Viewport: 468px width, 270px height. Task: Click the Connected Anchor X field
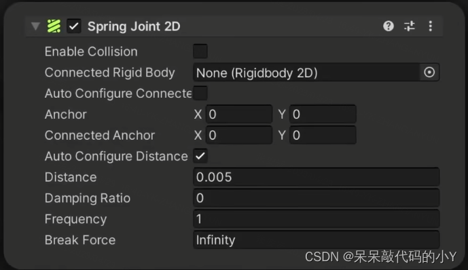(x=239, y=135)
